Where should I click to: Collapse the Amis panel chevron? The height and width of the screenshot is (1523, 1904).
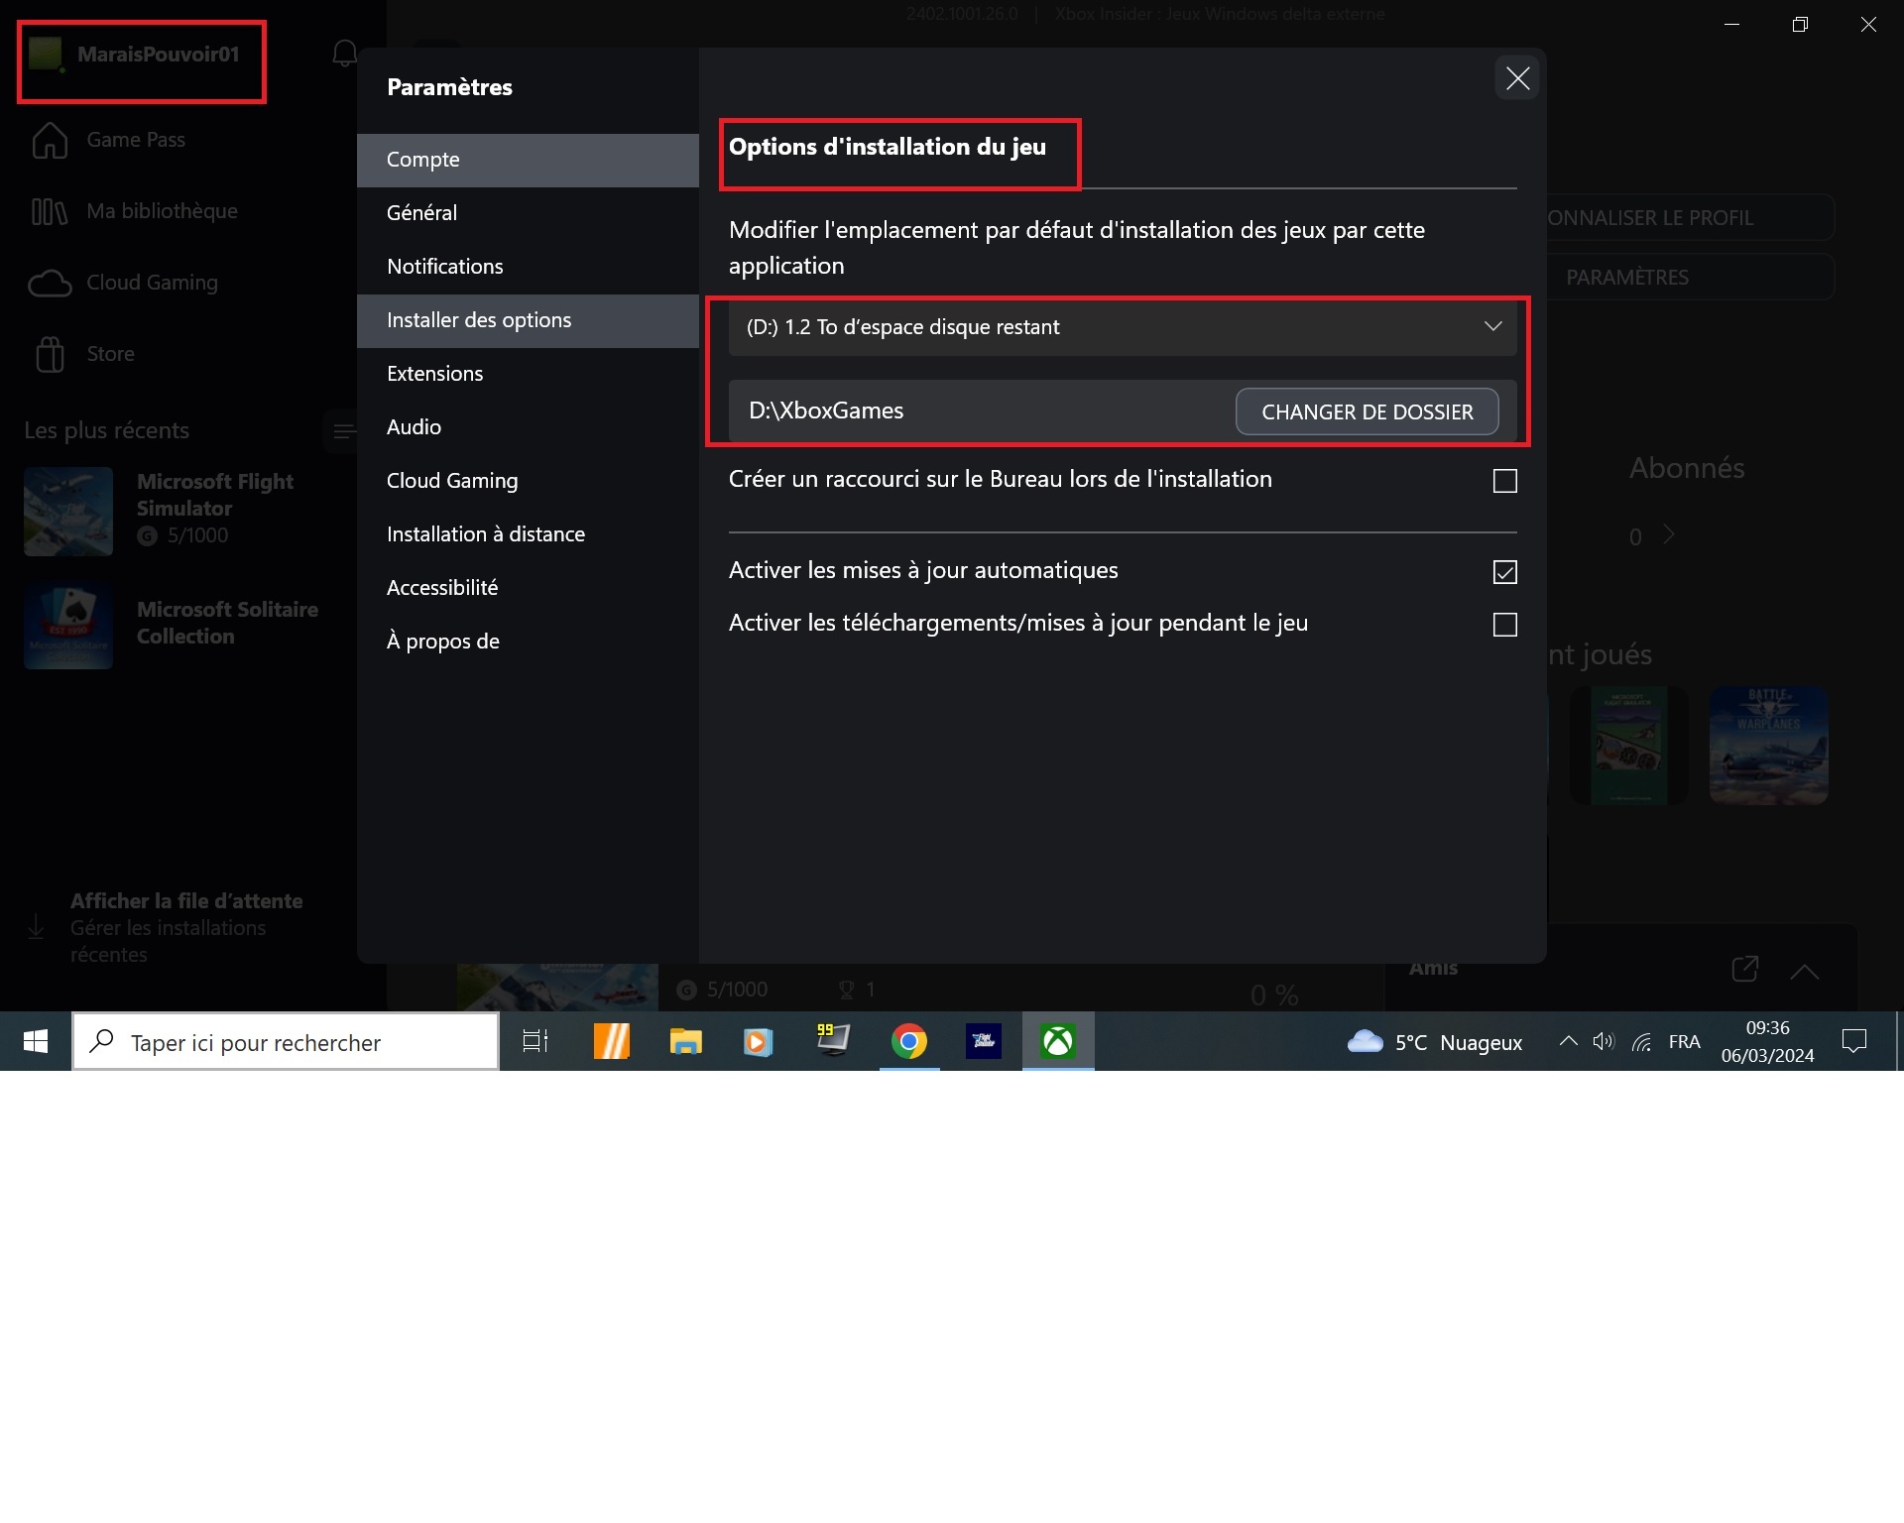[x=1805, y=972]
